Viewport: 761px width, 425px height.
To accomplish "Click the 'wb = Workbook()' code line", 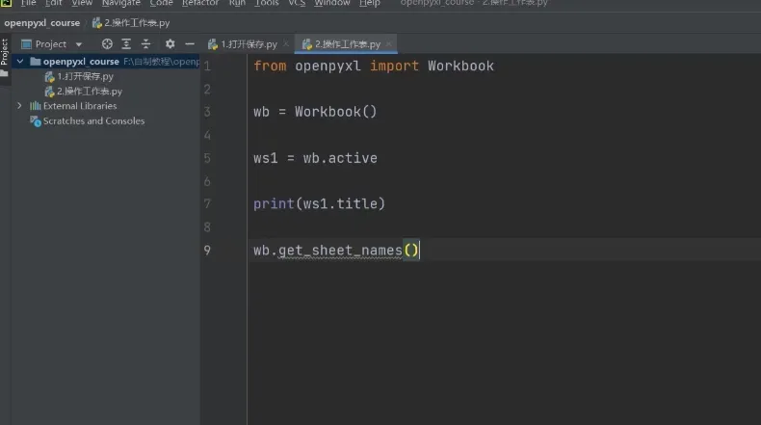I will (315, 112).
